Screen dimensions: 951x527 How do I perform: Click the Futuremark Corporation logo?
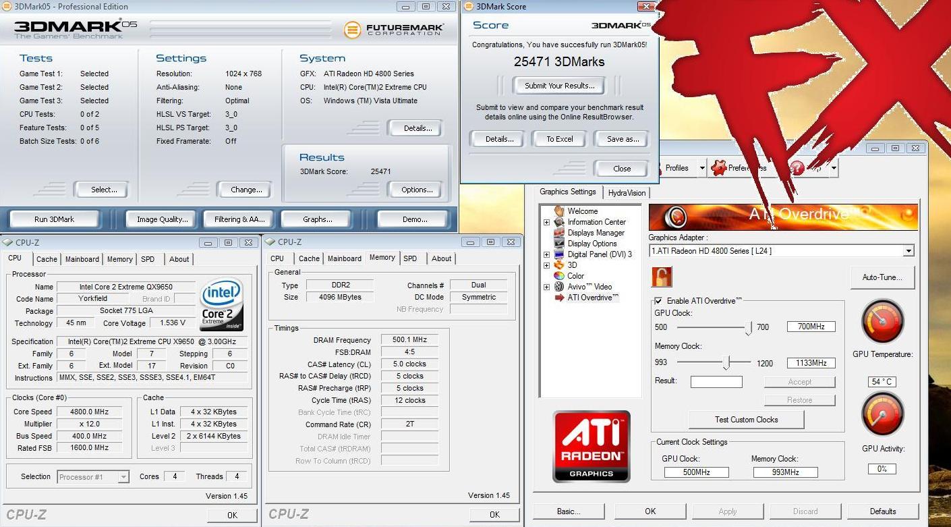[x=394, y=29]
